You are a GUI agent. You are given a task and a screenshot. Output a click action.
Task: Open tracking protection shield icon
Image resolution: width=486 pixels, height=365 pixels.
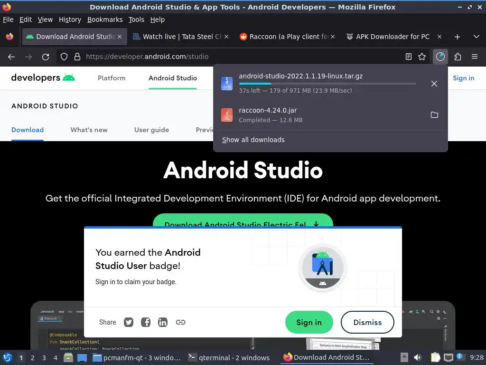(64, 57)
